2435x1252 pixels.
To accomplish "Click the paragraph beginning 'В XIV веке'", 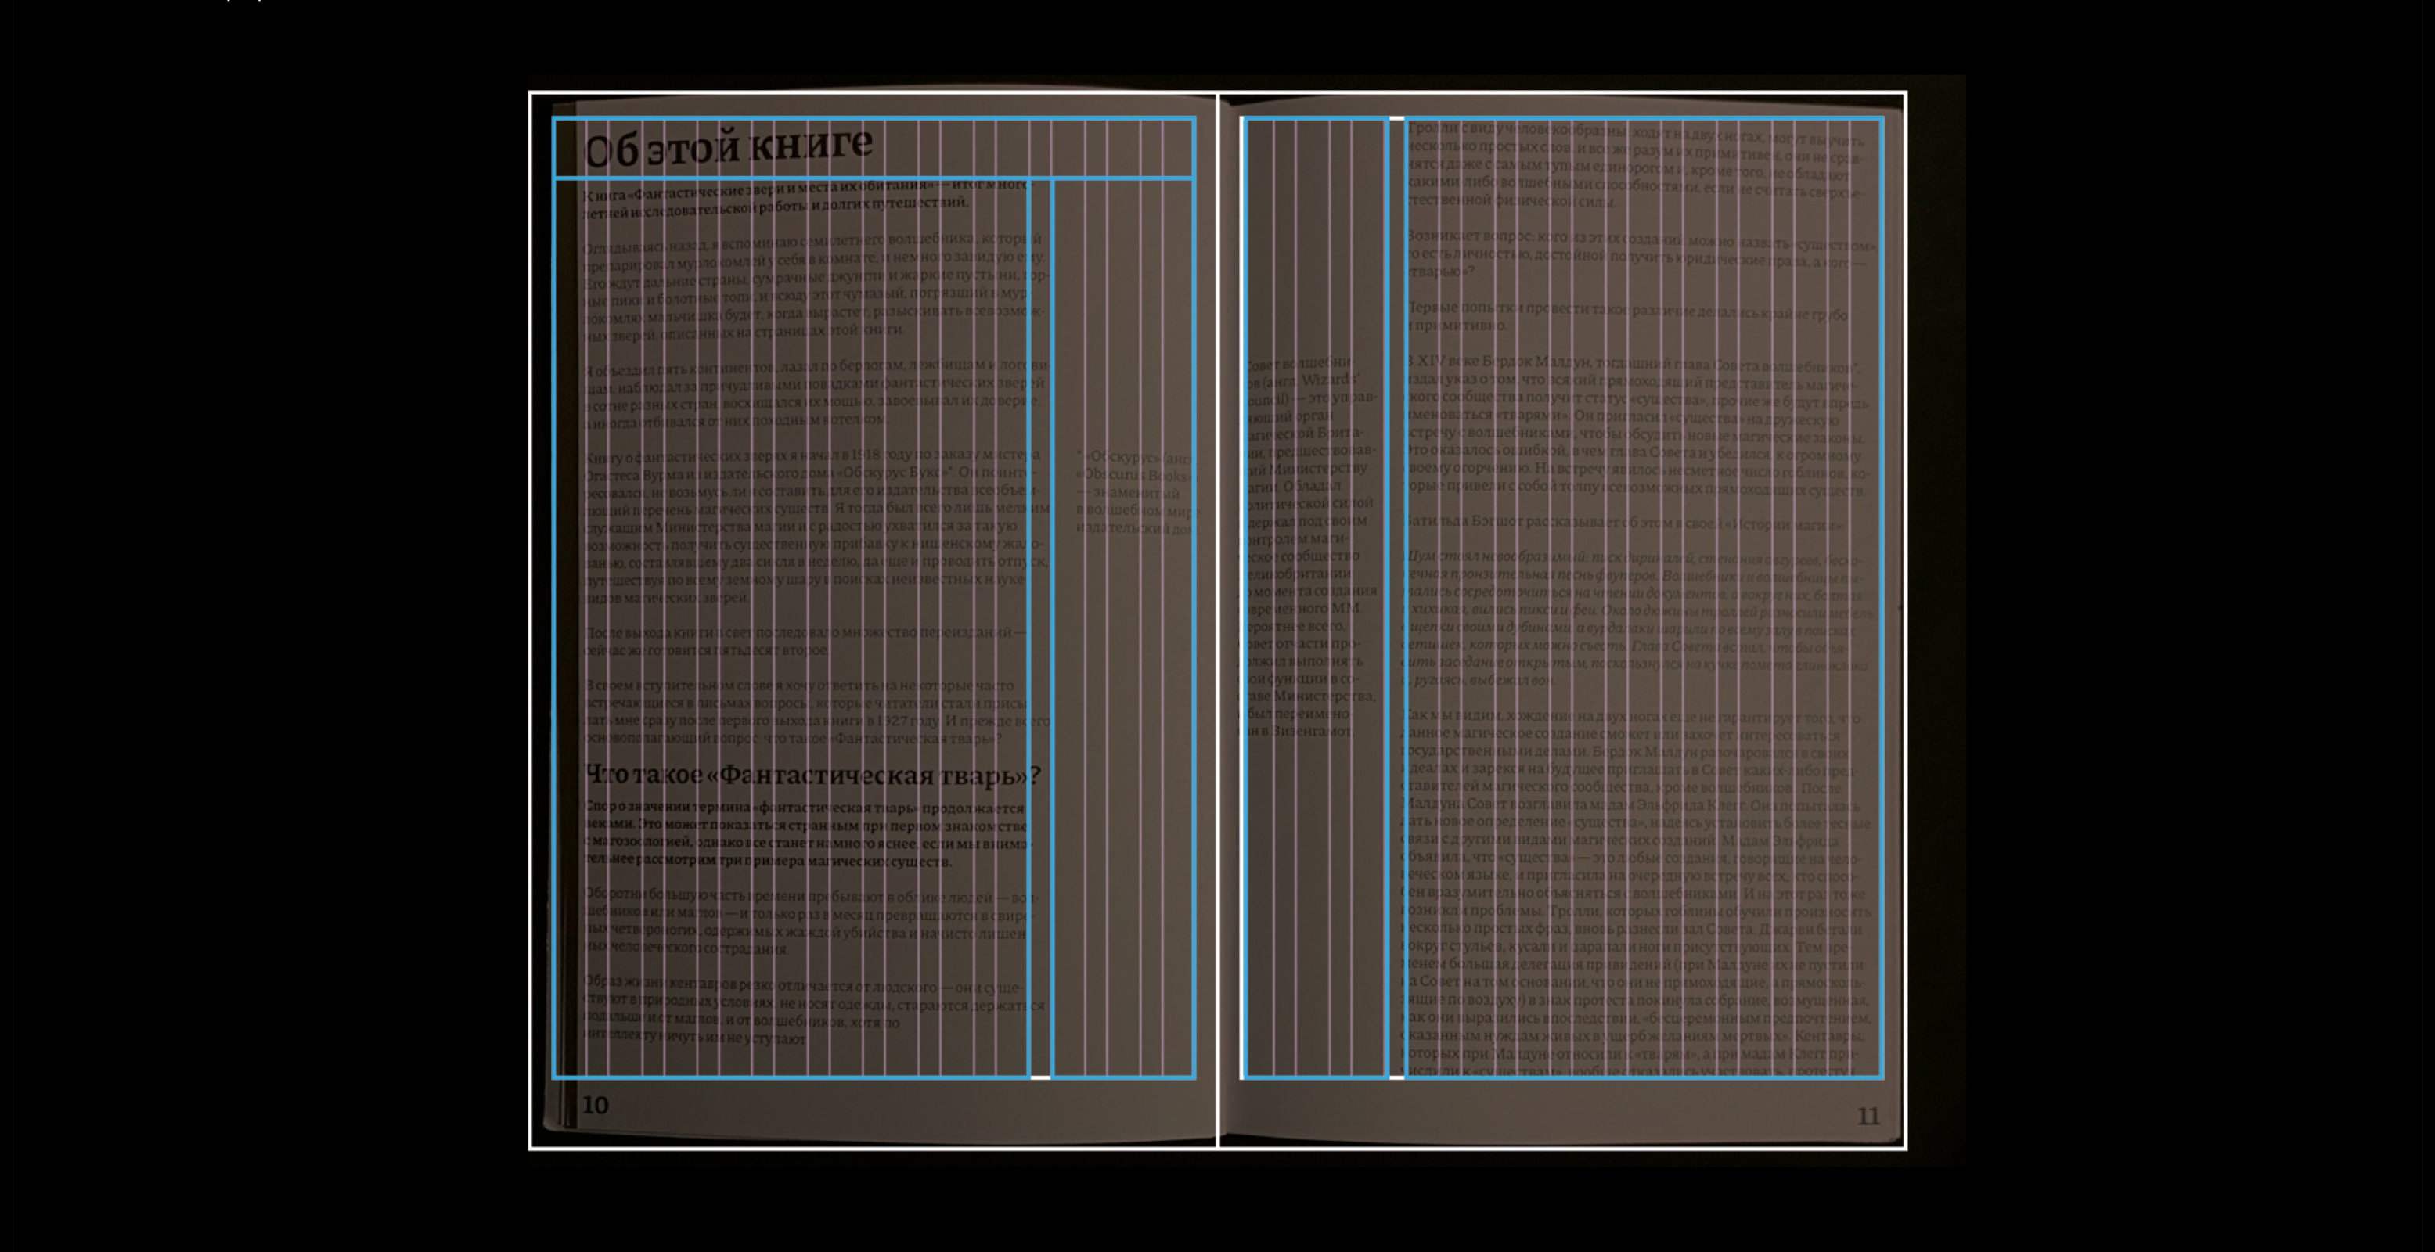I will coord(1635,425).
